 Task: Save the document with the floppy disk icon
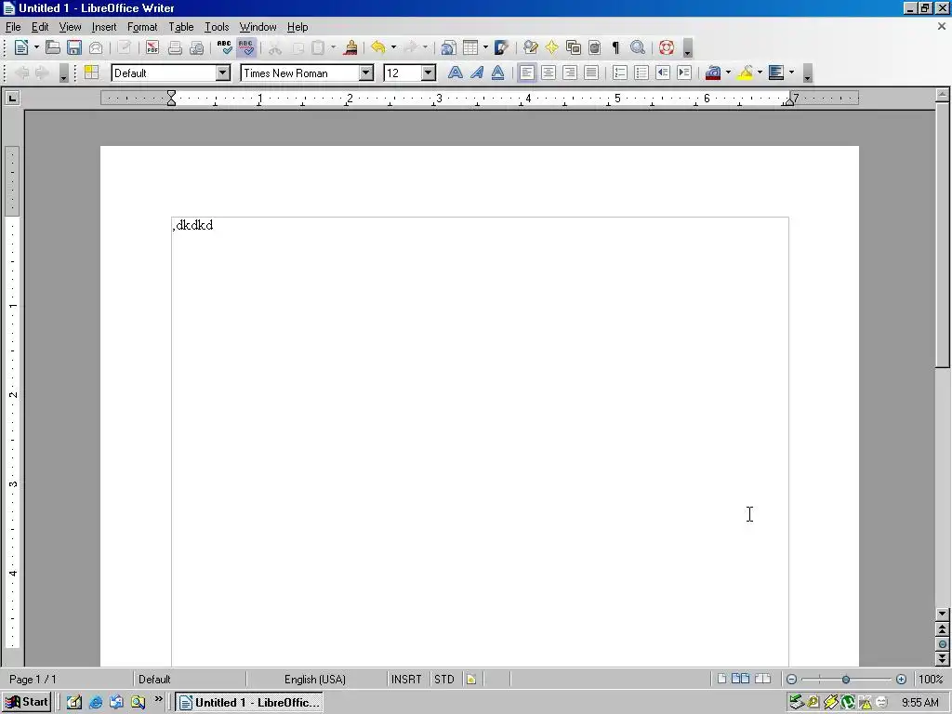click(x=74, y=47)
